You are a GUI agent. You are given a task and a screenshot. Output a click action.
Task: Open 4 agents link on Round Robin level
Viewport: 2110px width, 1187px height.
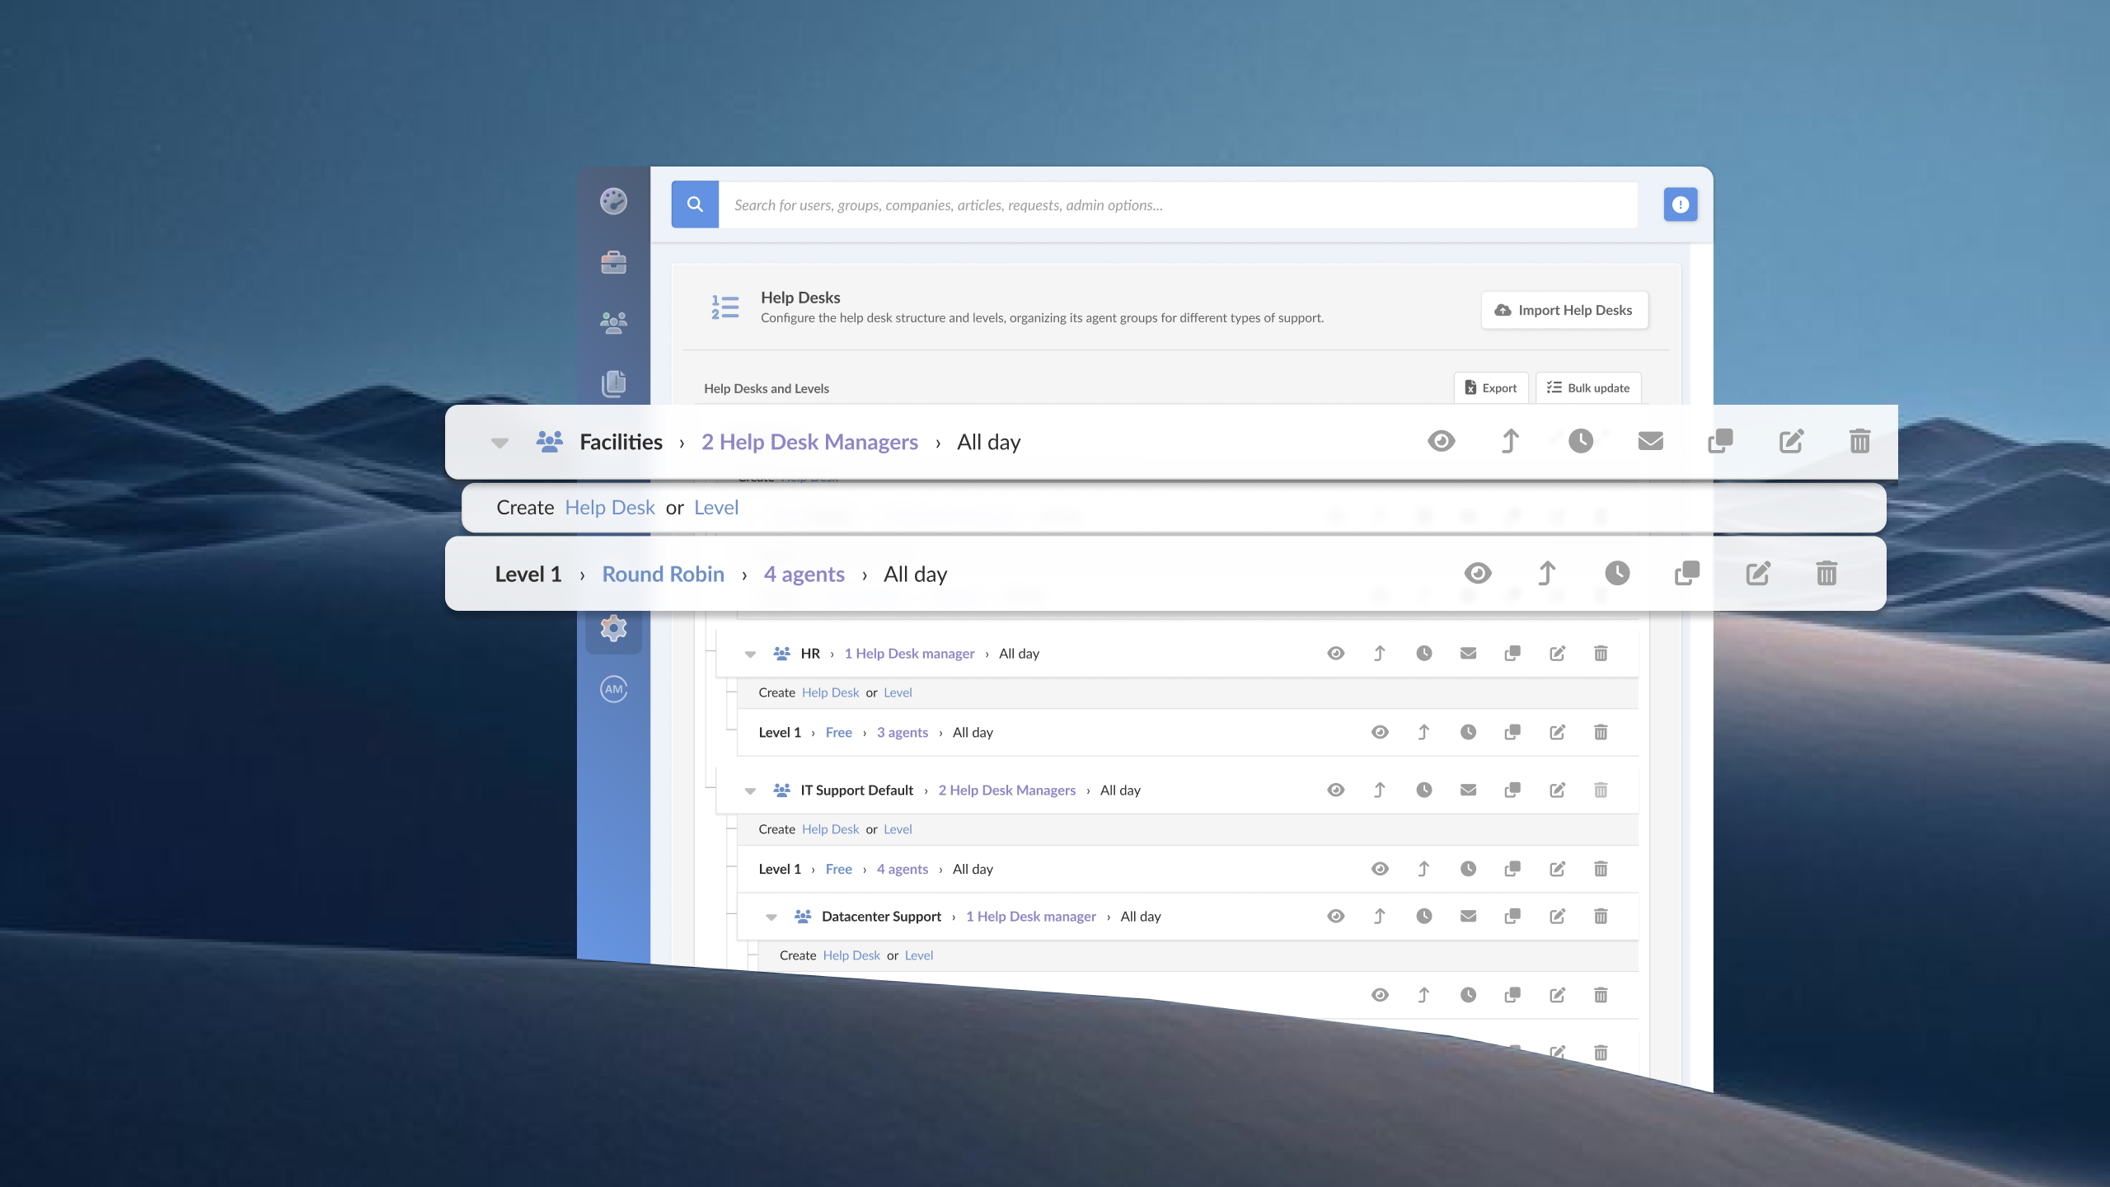[804, 574]
